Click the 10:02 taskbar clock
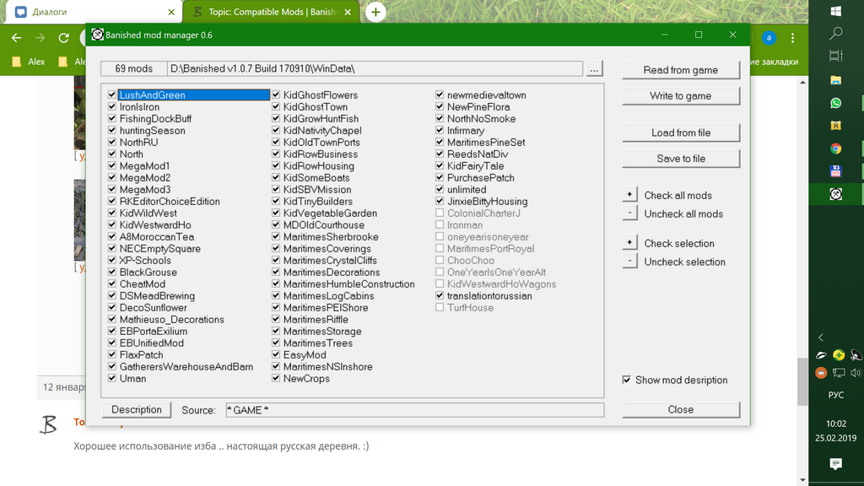Viewport: 864px width, 486px height. 836,424
